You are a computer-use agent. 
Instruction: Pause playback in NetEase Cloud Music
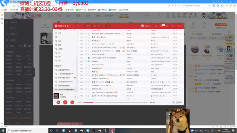pyautogui.click(x=65, y=102)
